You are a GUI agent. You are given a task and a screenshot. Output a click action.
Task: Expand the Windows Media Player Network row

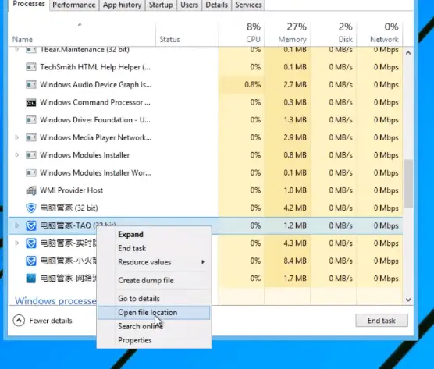pos(17,137)
